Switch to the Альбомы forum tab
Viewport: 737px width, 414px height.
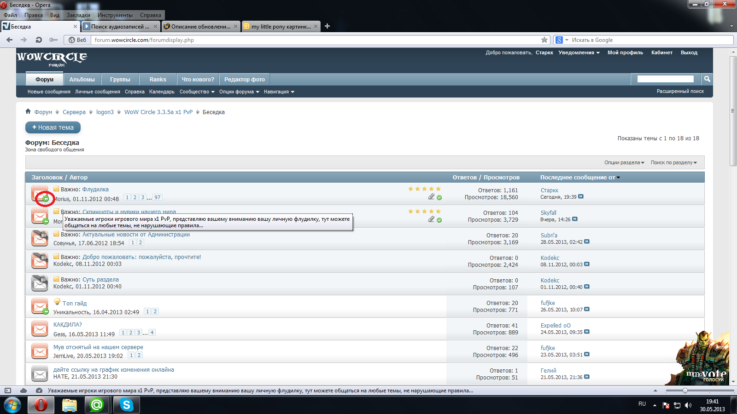click(82, 80)
